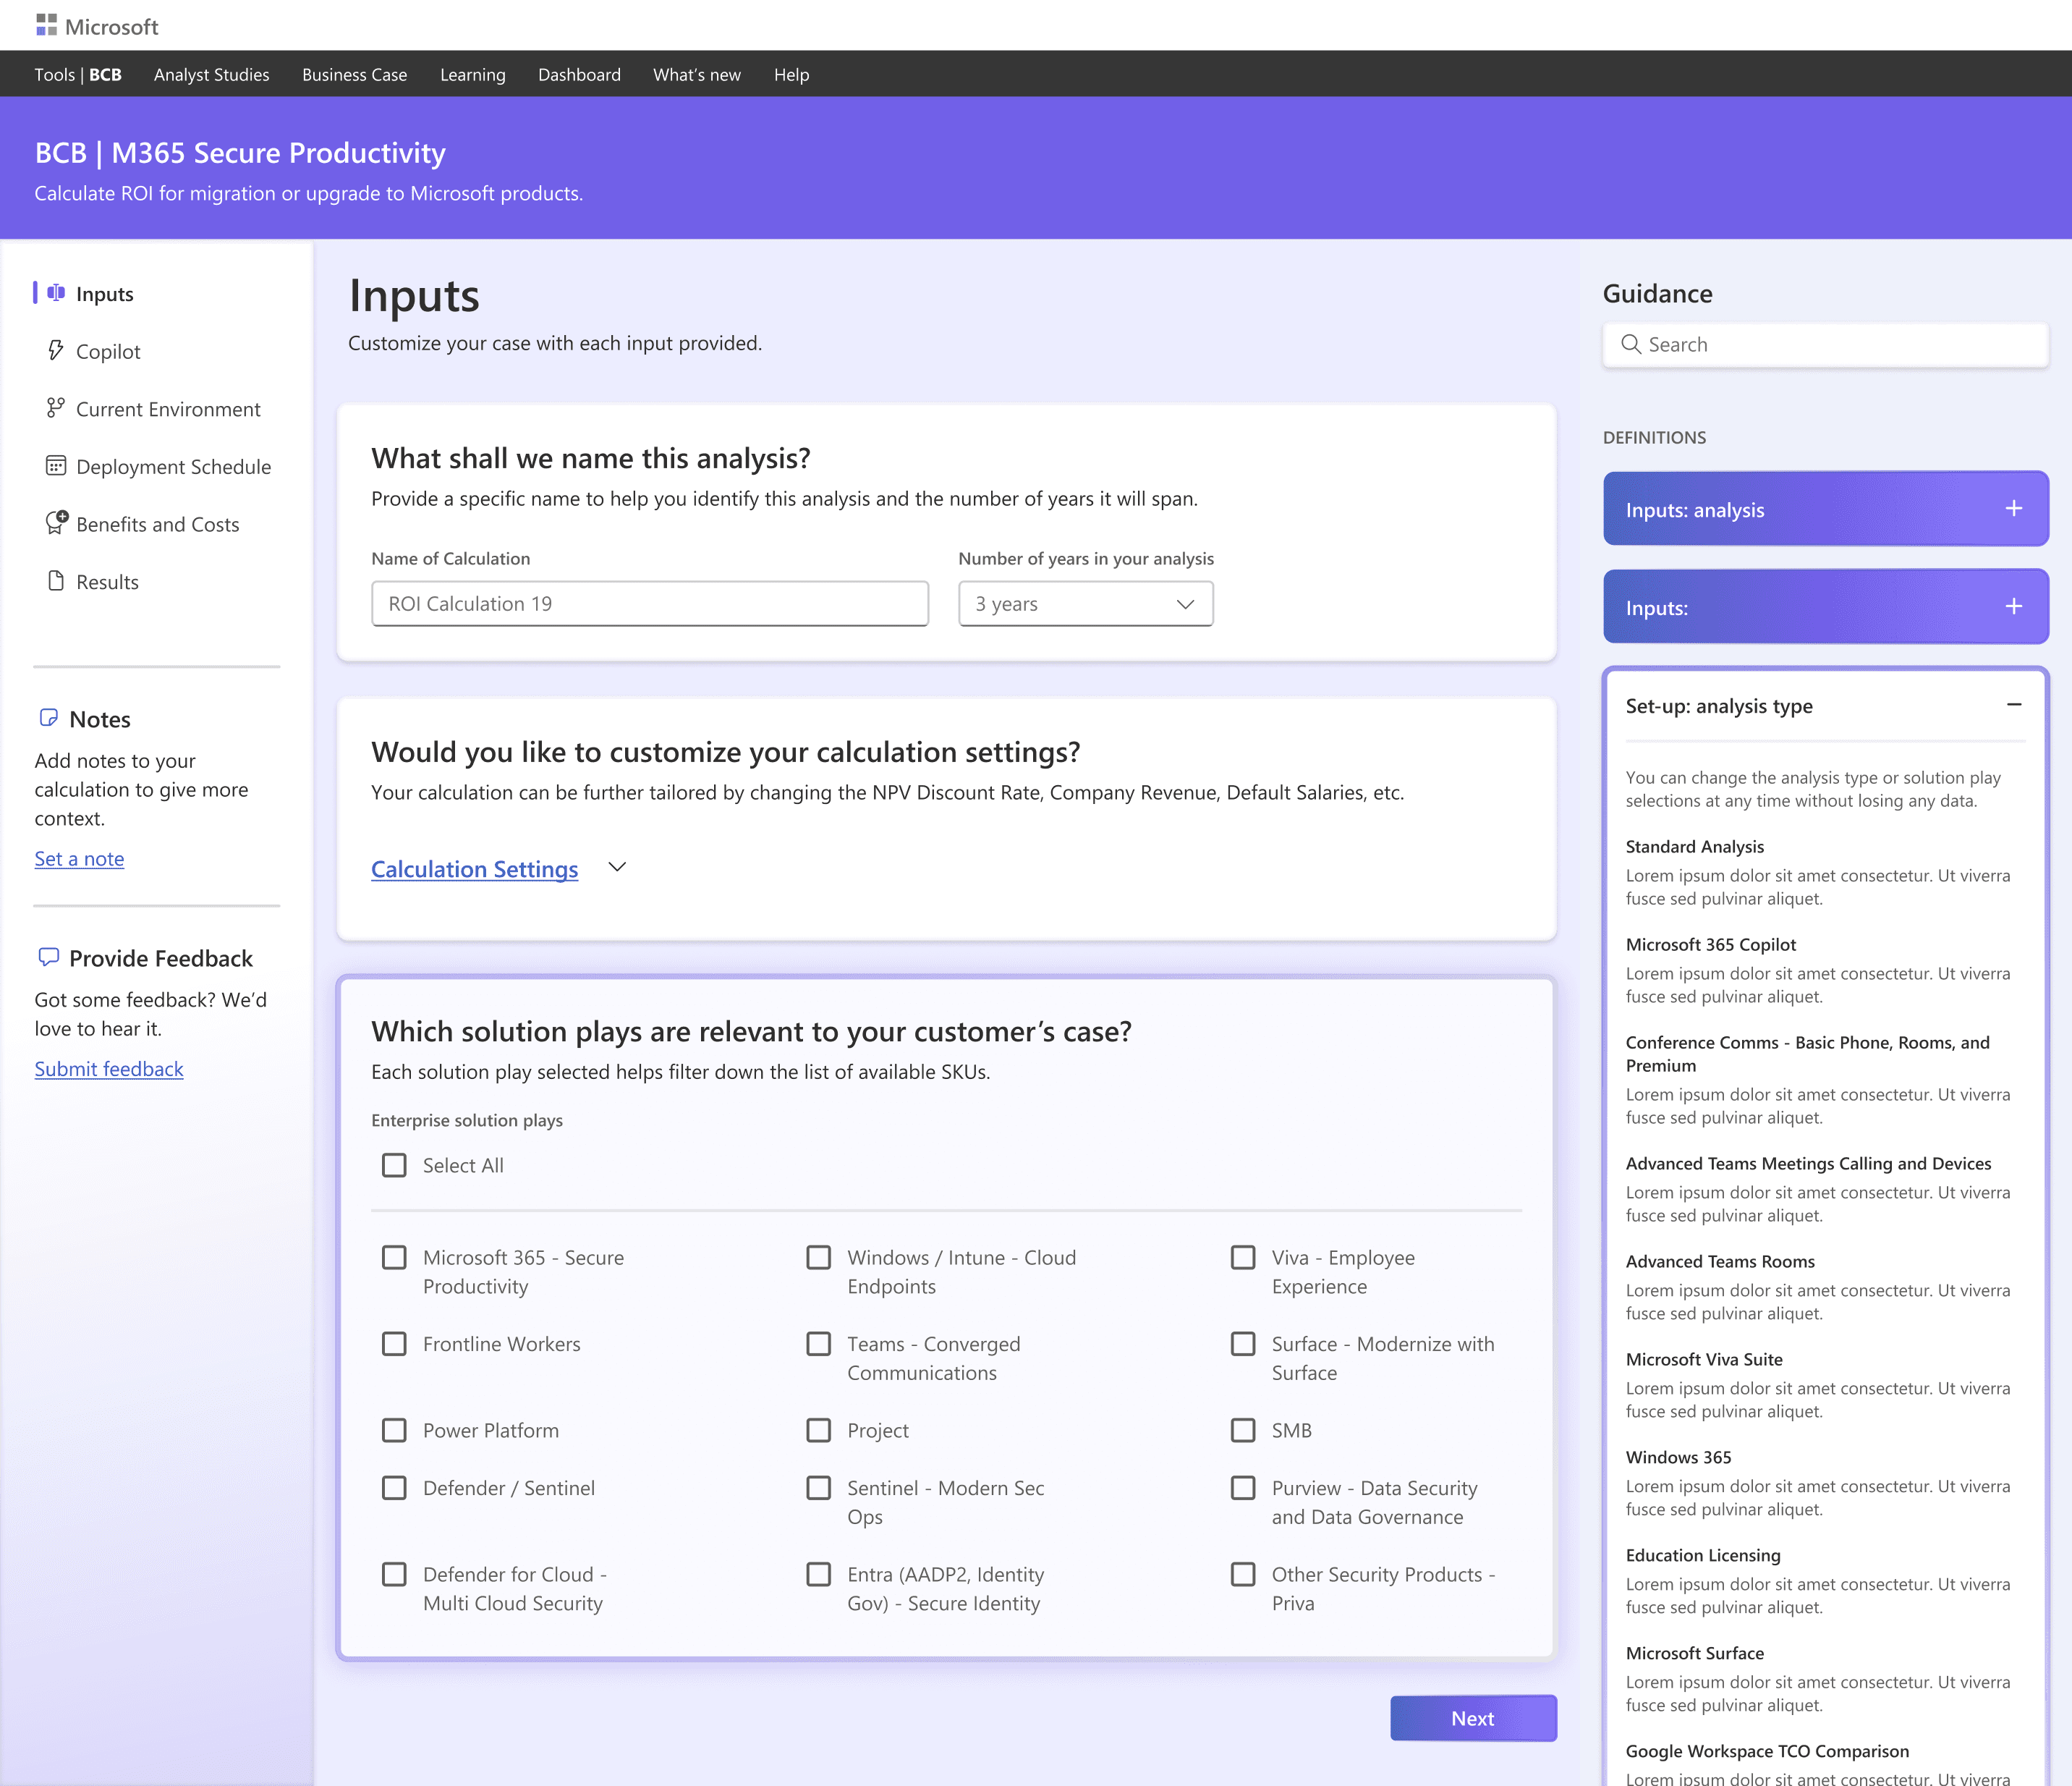Tick the Defender / Sentinel checkbox

tap(394, 1487)
